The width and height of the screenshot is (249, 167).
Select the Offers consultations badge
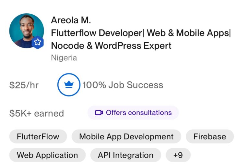click(133, 113)
